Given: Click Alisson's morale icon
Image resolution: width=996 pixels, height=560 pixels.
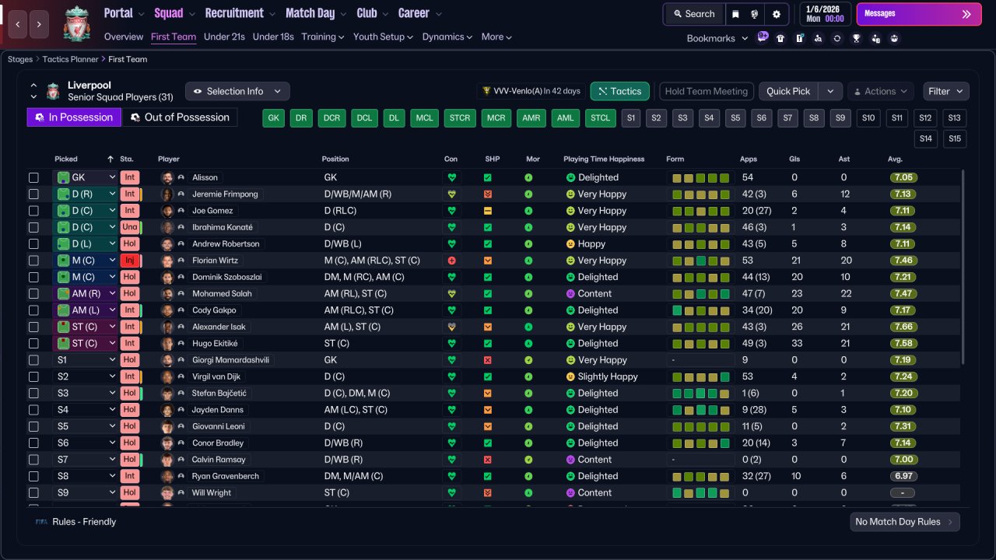Looking at the screenshot, I should [528, 177].
